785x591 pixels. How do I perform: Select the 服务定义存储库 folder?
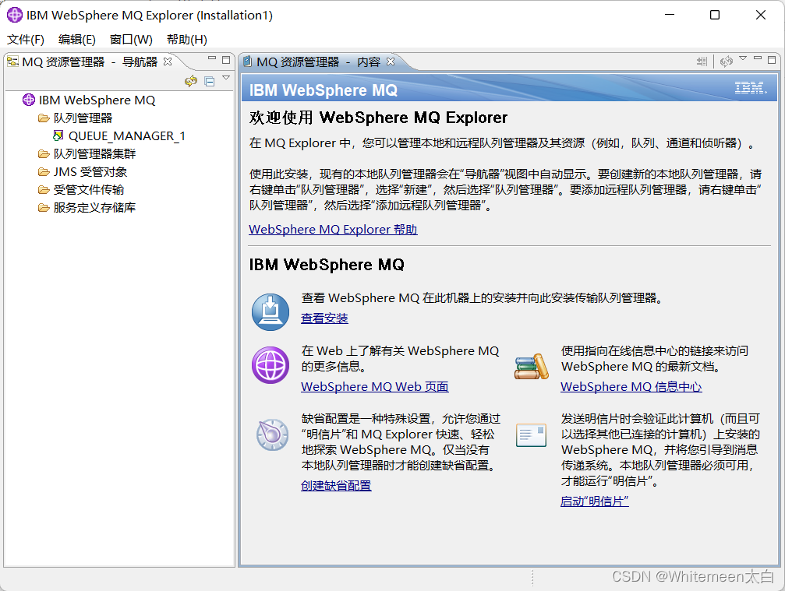coord(94,207)
